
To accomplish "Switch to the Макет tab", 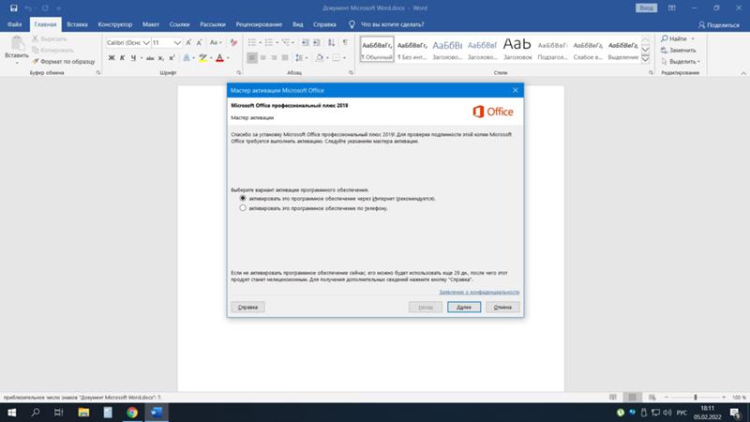I will (x=151, y=24).
